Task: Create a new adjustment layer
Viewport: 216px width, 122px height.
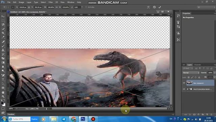Action: click(198, 115)
